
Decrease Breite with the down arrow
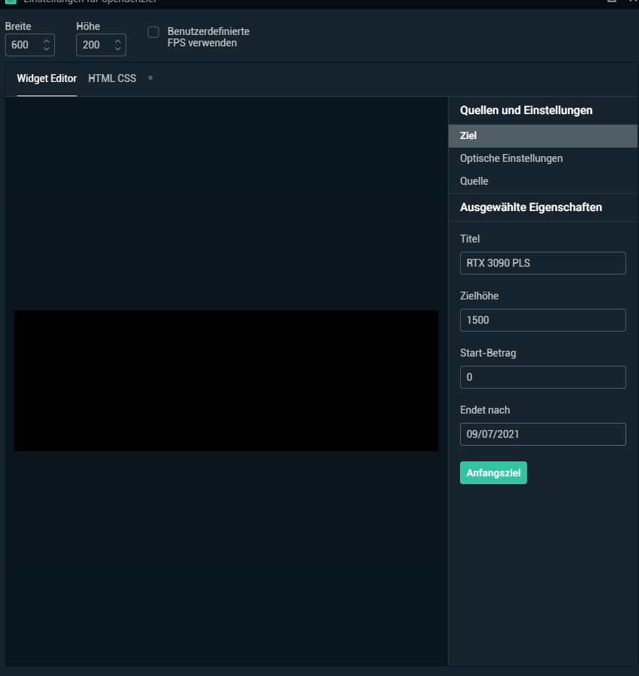(46, 49)
